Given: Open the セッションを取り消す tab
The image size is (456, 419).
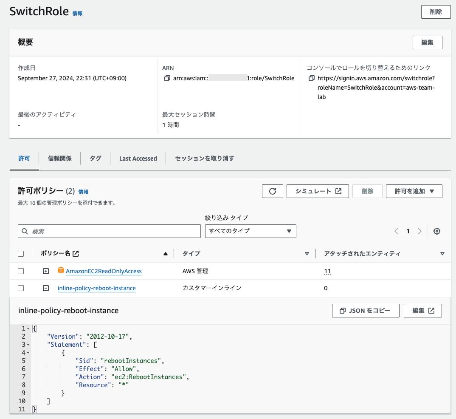Looking at the screenshot, I should (205, 158).
